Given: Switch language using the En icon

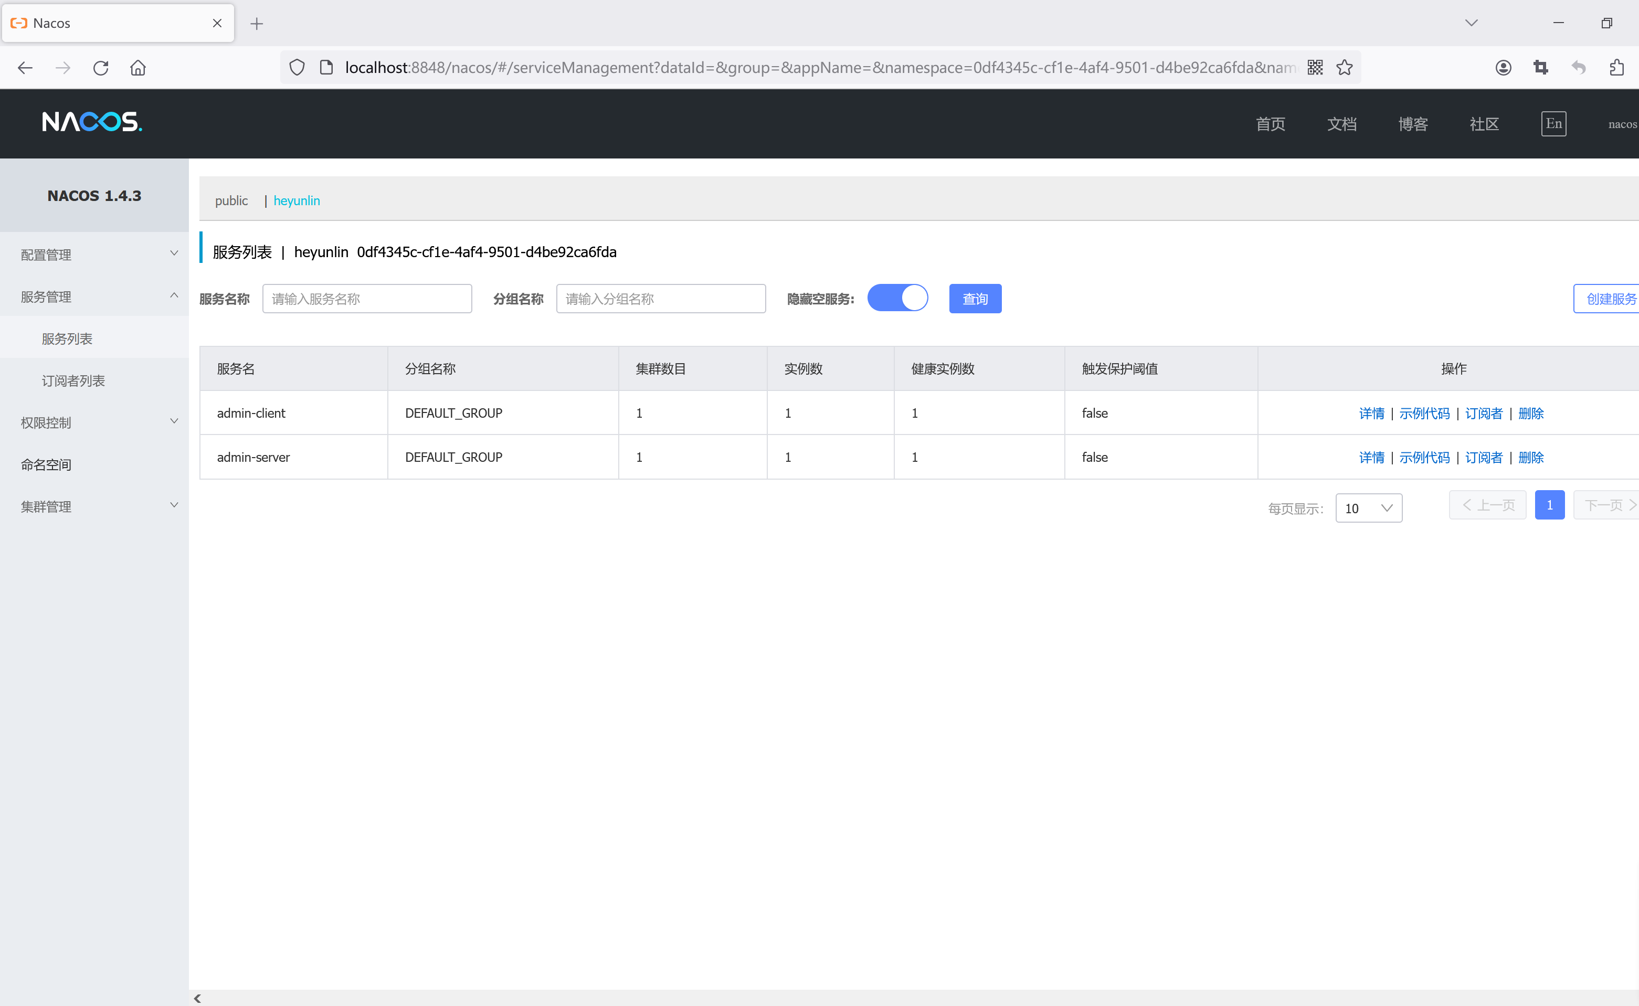Looking at the screenshot, I should (x=1554, y=123).
